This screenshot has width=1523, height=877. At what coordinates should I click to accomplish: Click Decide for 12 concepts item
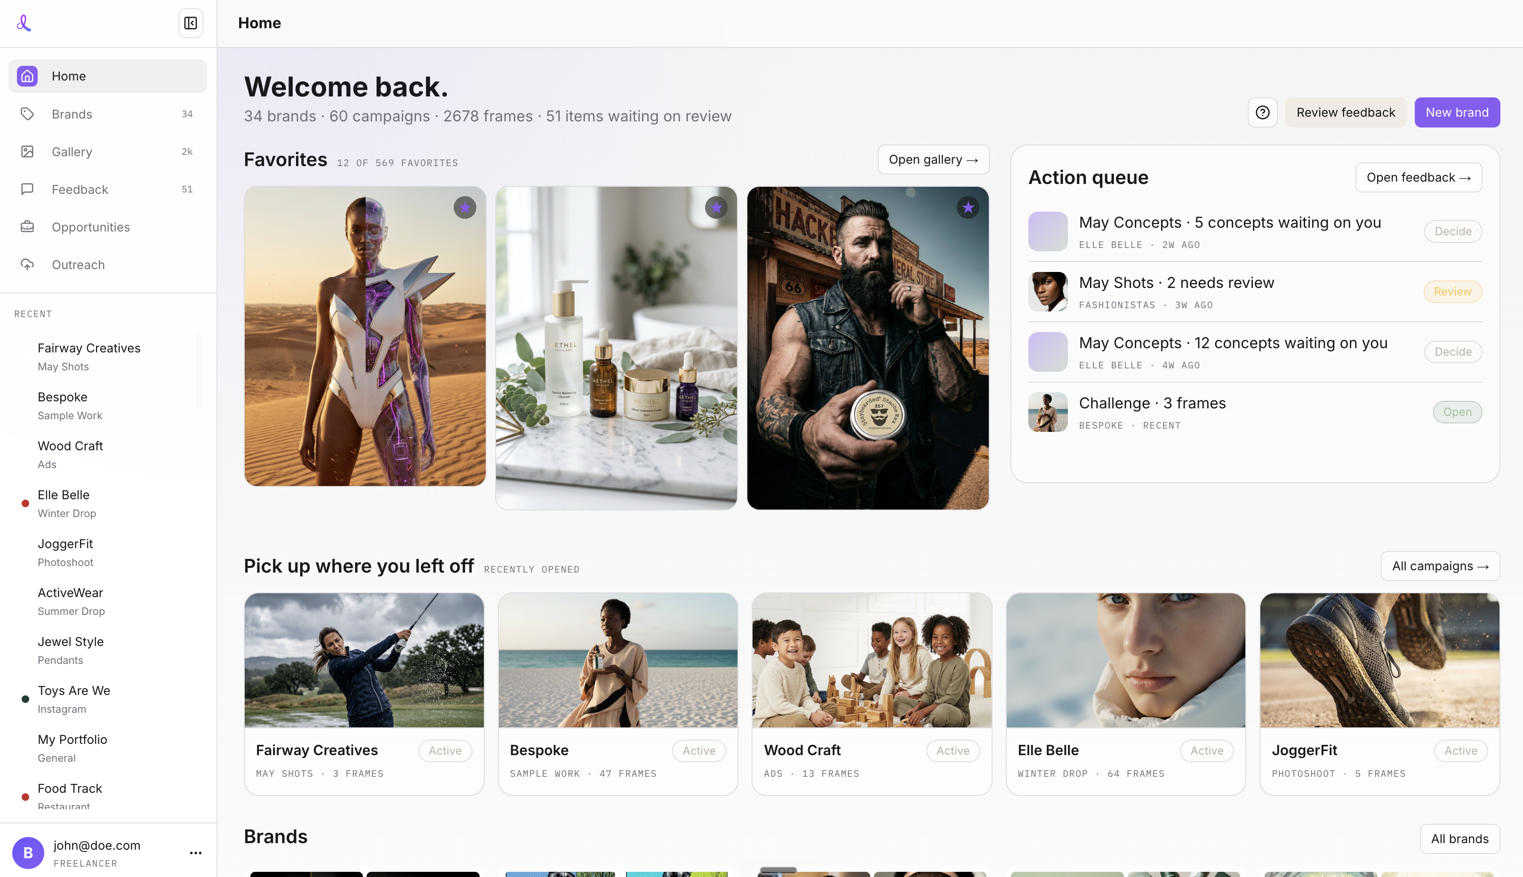point(1452,352)
